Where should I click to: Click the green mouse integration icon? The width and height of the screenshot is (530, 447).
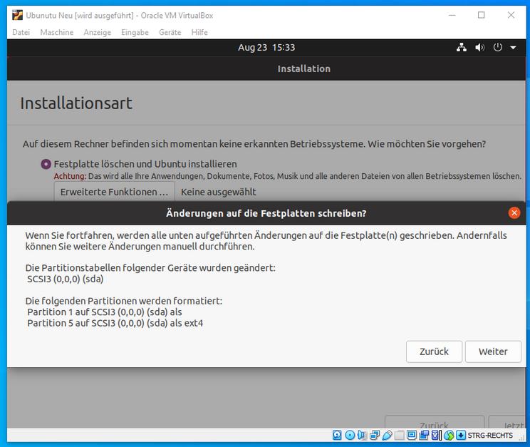pos(448,436)
